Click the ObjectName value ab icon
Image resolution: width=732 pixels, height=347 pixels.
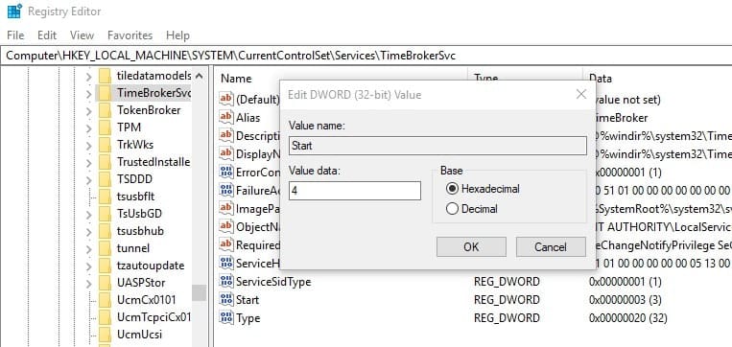click(226, 226)
